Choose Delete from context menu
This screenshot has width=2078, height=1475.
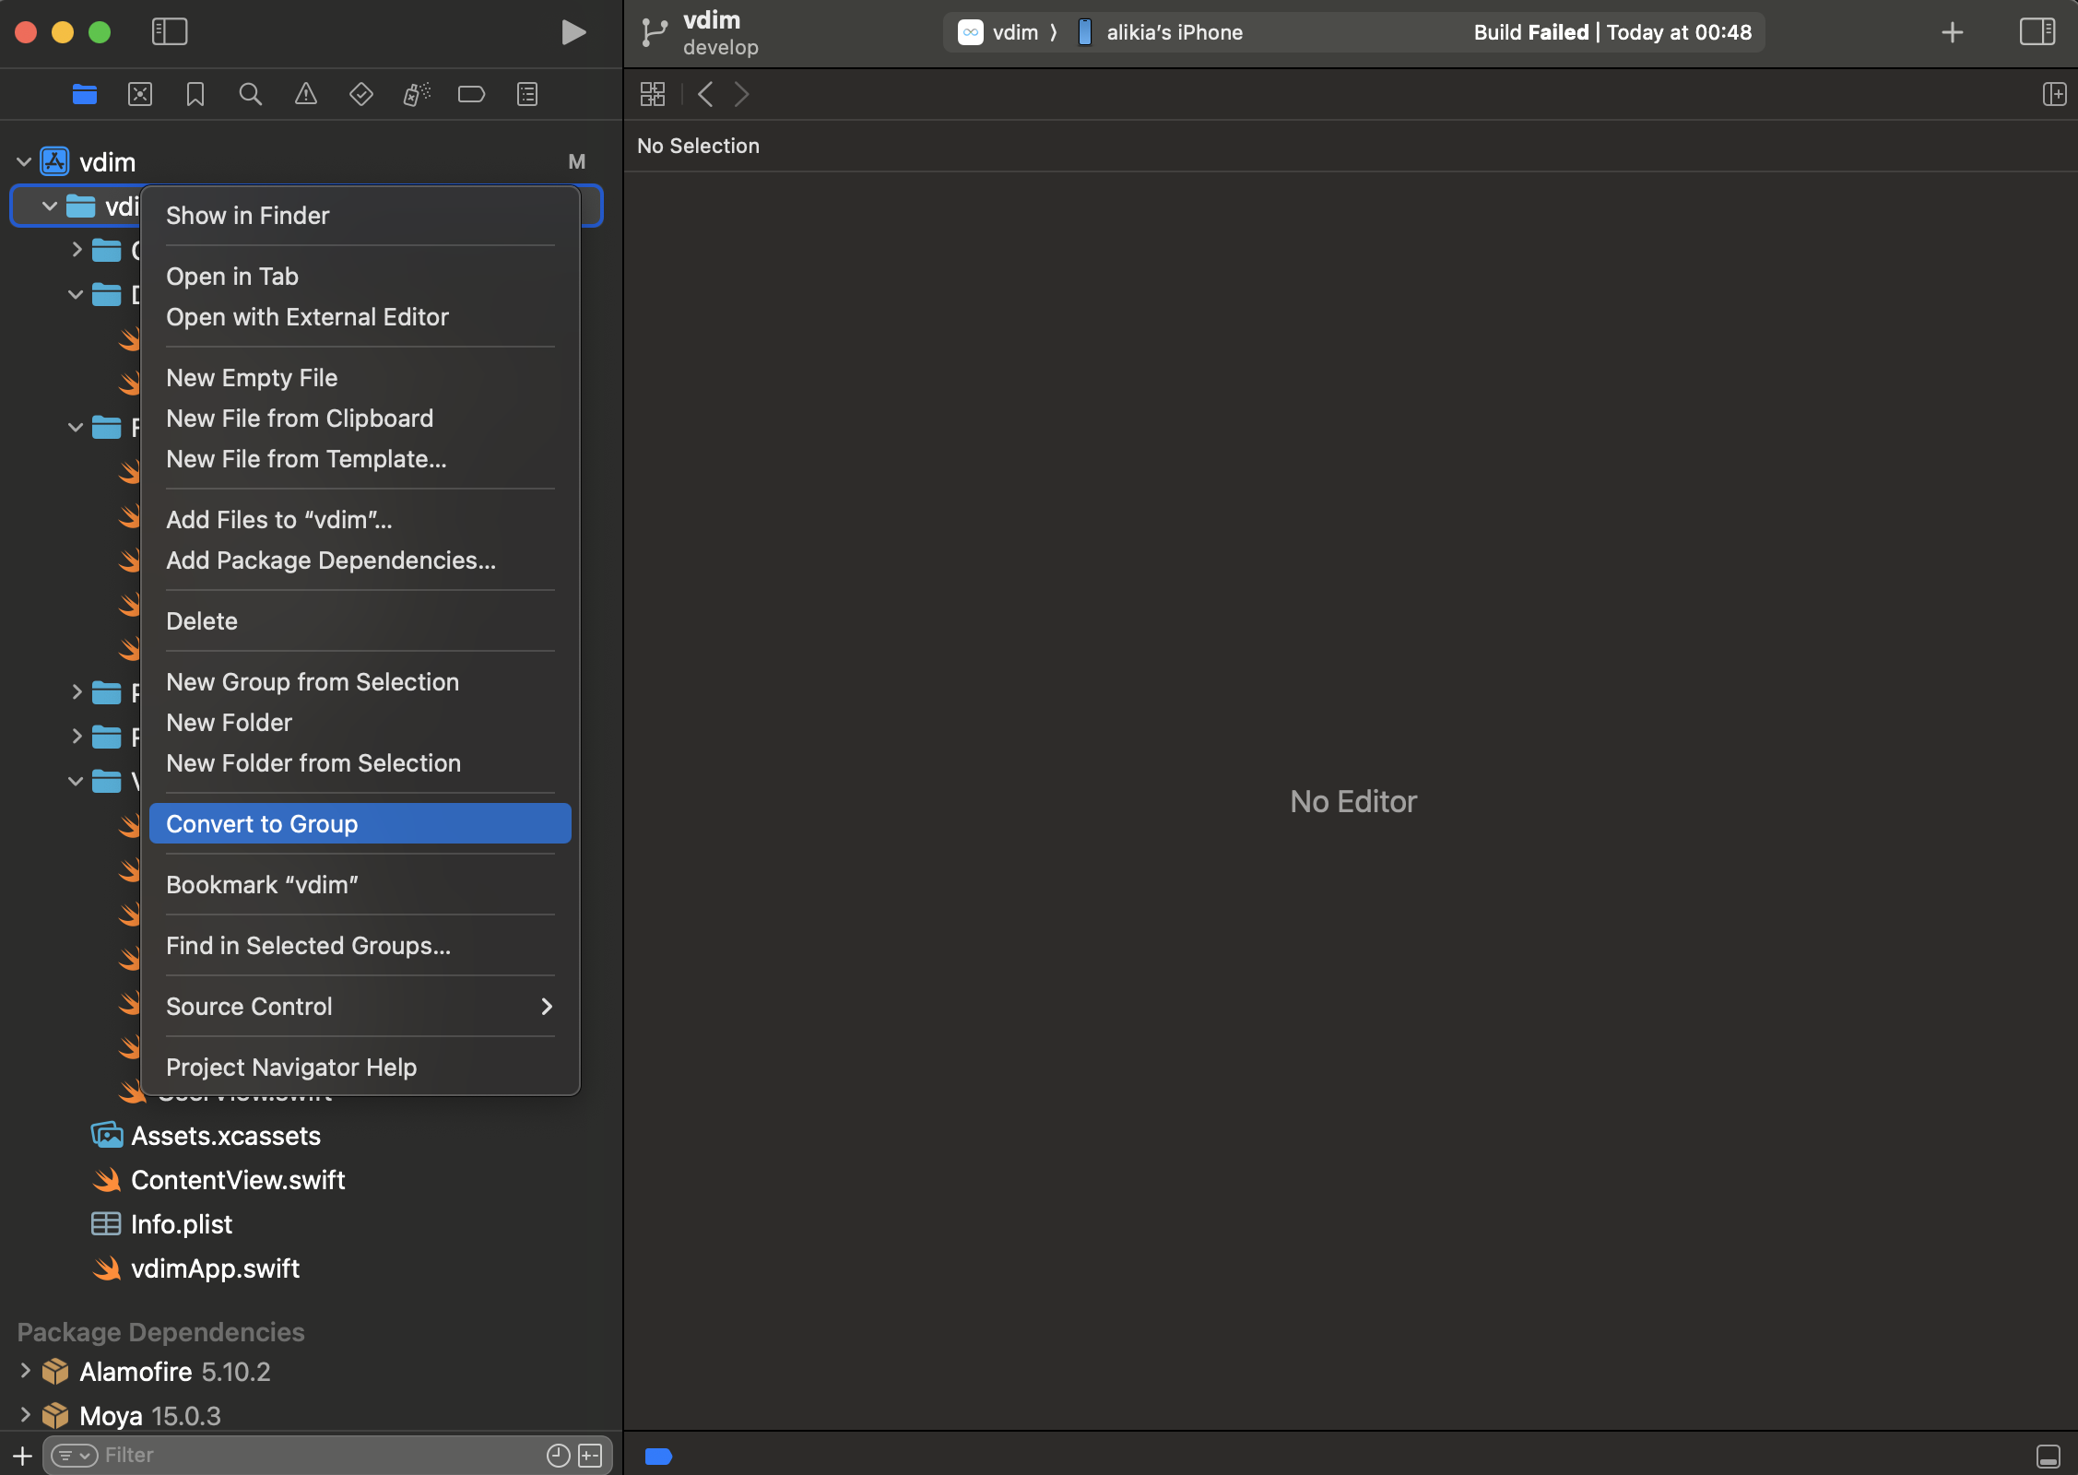(x=360, y=621)
